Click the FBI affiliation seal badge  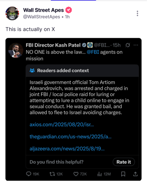(x=90, y=45)
